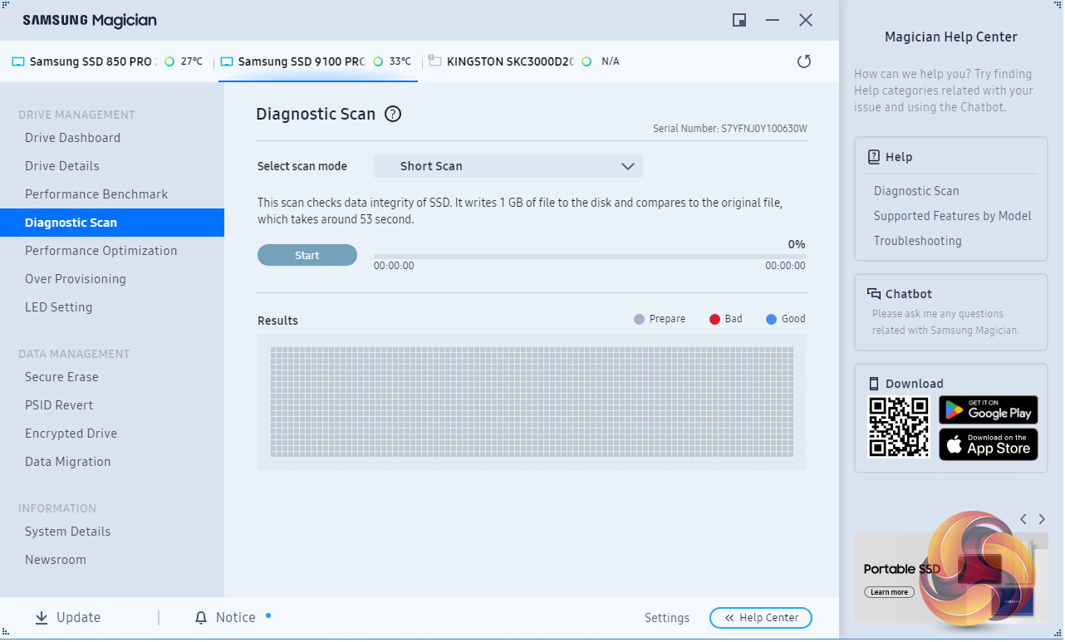Open the Notice bell icon
Screen dimensions: 1065x642
click(201, 618)
